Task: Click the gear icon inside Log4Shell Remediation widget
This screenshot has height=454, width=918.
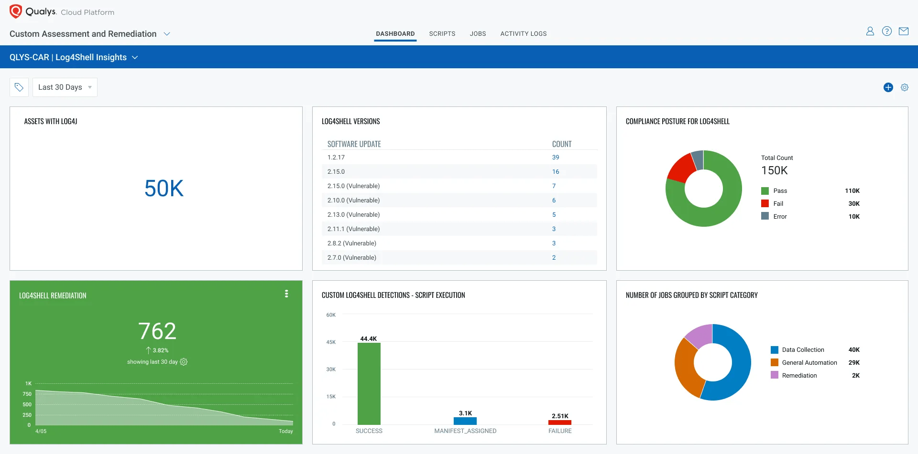Action: pos(184,362)
